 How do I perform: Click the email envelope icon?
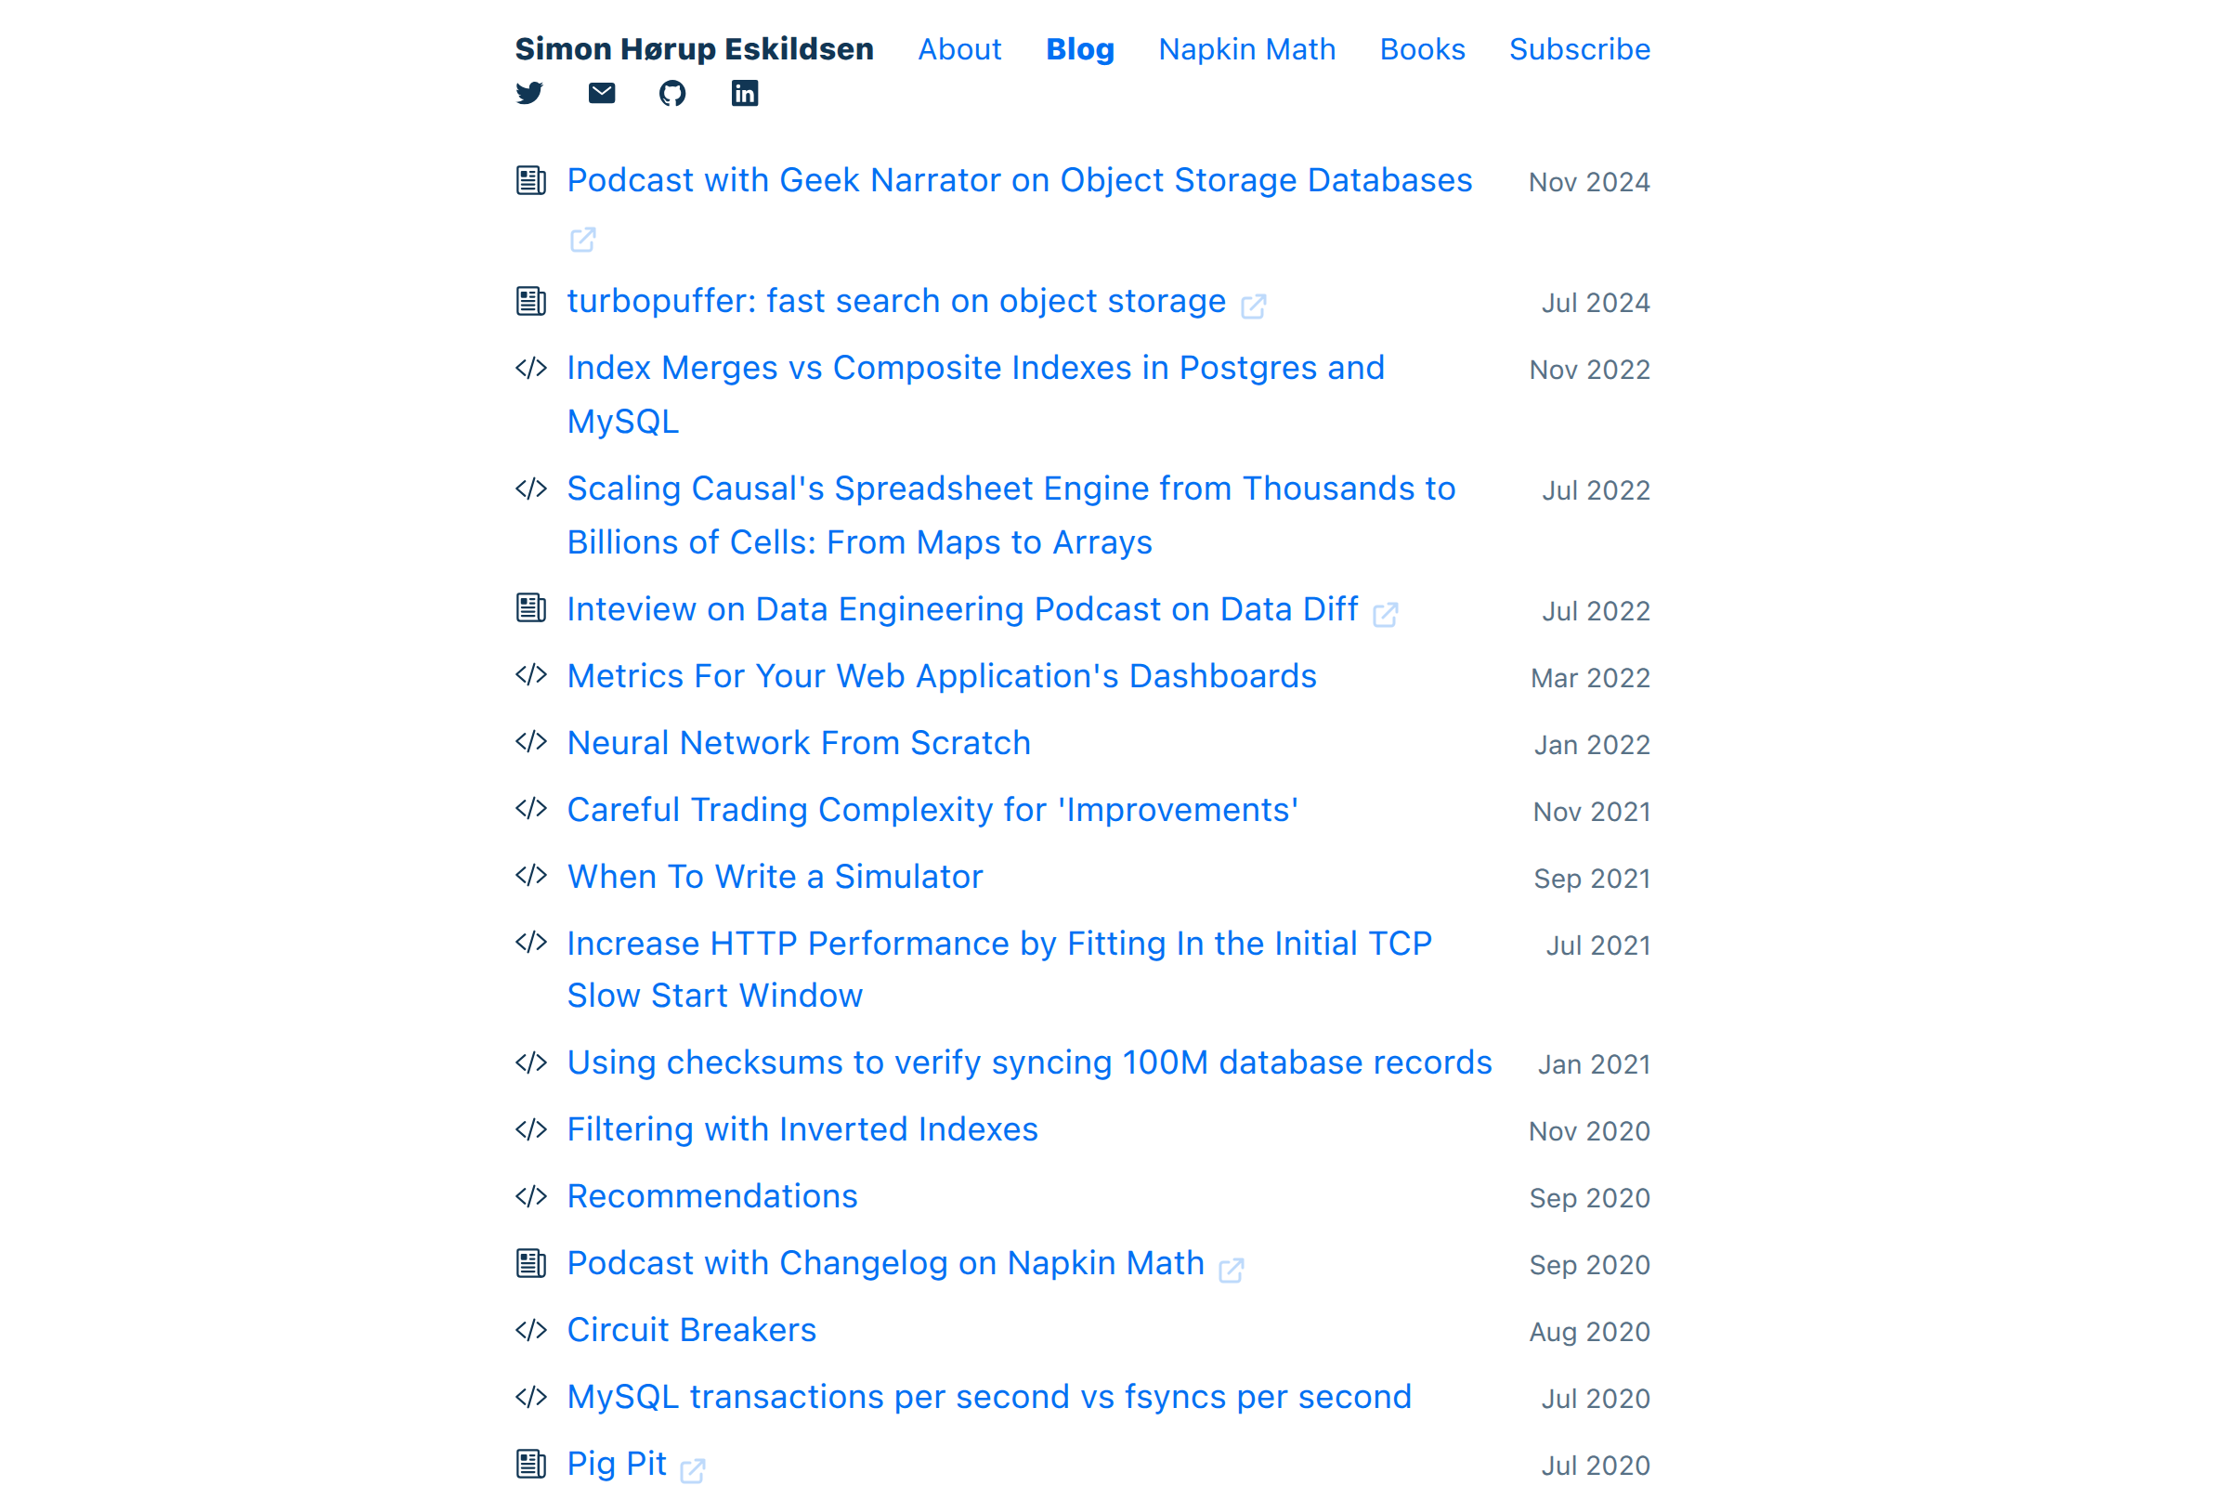click(602, 93)
